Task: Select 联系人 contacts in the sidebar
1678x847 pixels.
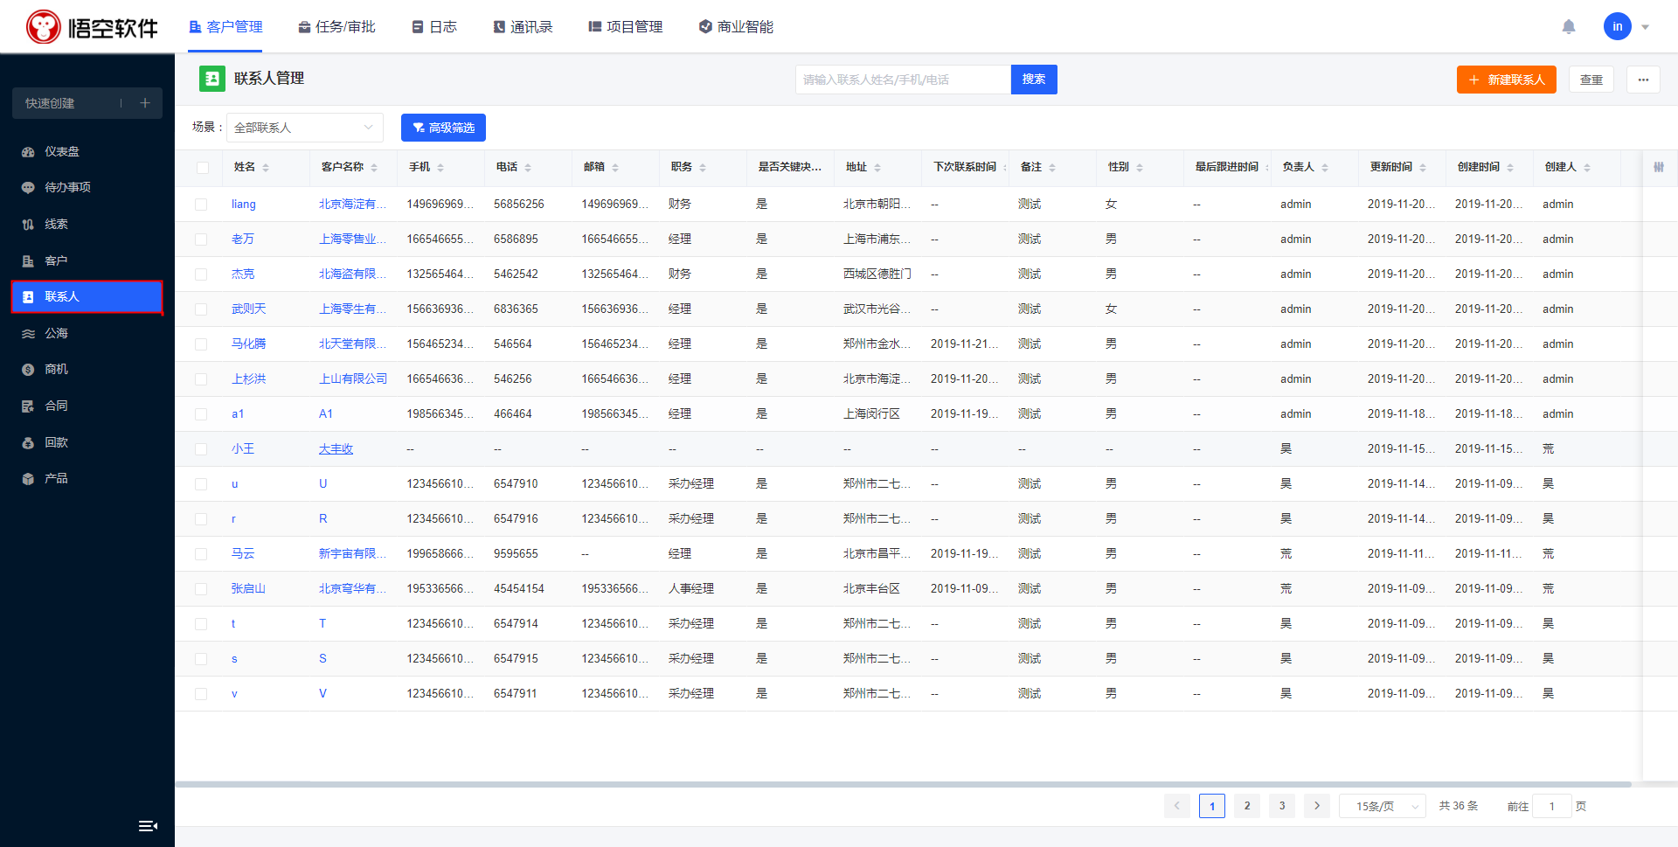Action: click(x=87, y=297)
